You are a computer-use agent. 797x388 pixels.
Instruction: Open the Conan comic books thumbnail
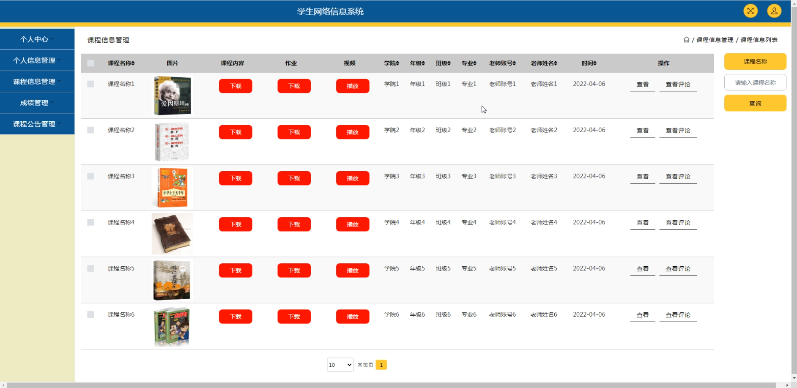[x=172, y=326]
